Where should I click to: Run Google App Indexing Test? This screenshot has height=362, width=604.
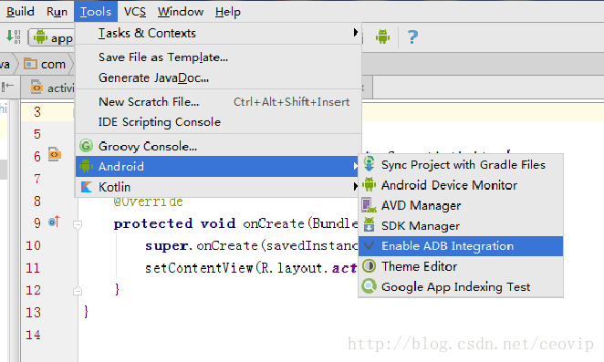[461, 287]
